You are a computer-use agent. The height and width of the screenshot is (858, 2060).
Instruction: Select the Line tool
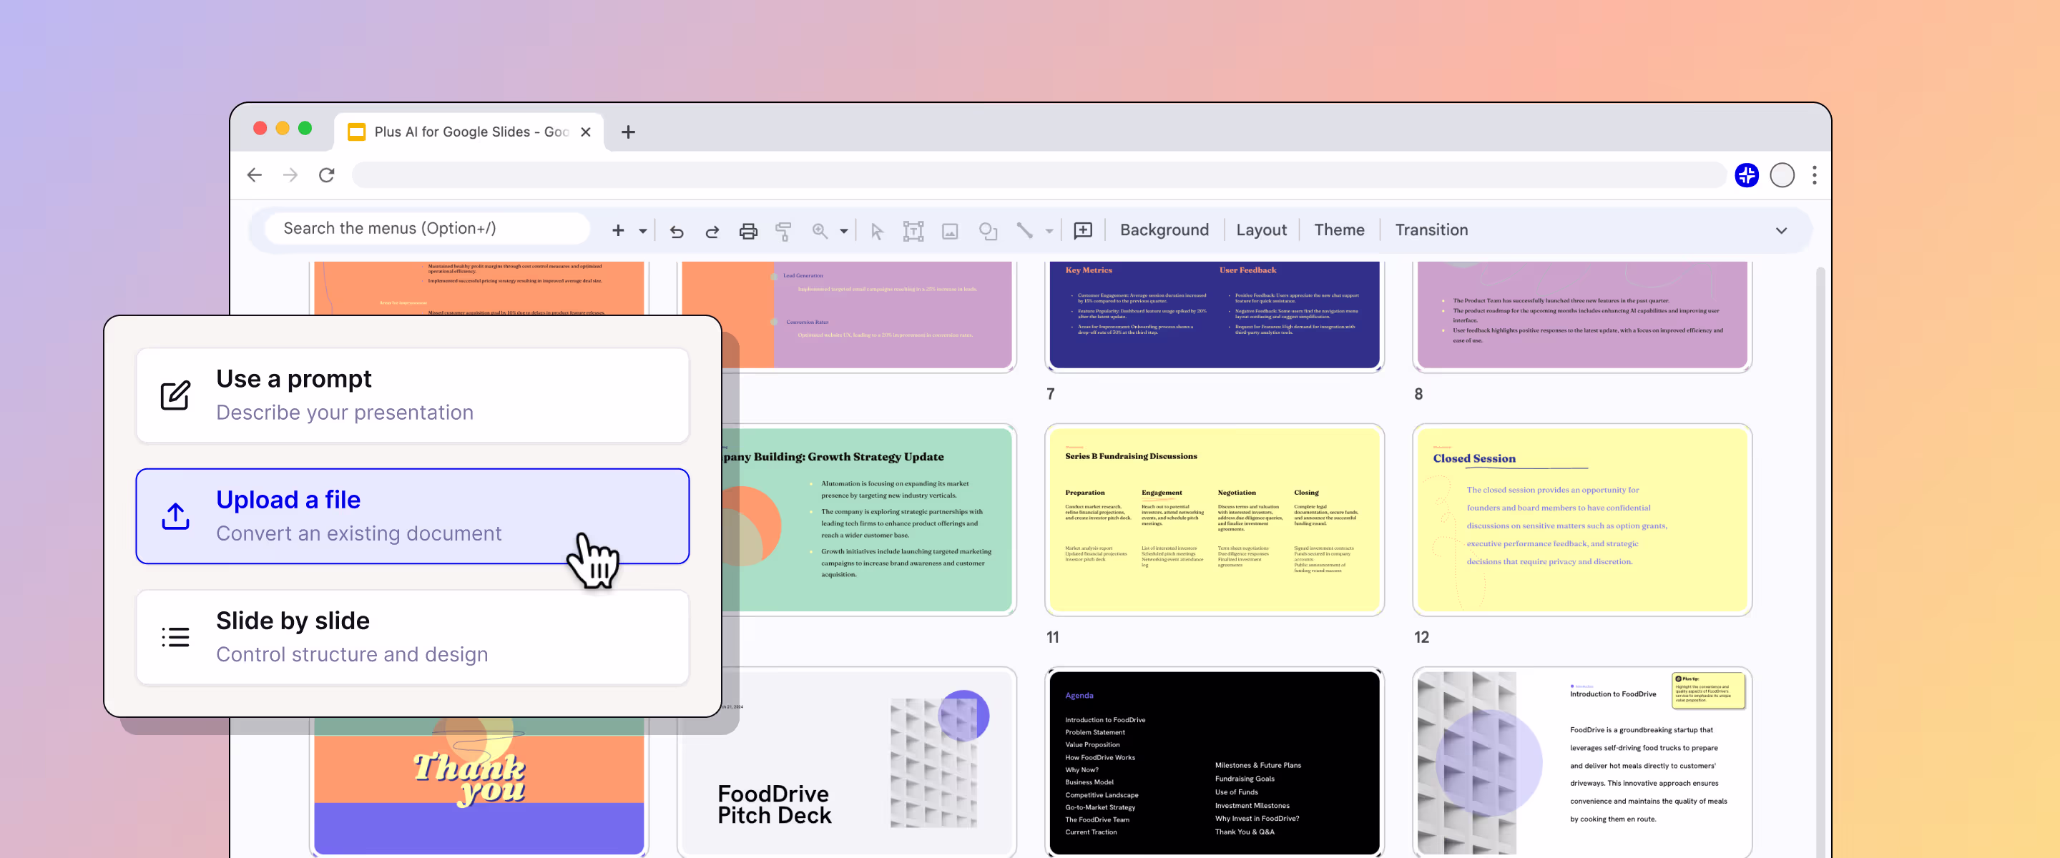coord(1024,230)
